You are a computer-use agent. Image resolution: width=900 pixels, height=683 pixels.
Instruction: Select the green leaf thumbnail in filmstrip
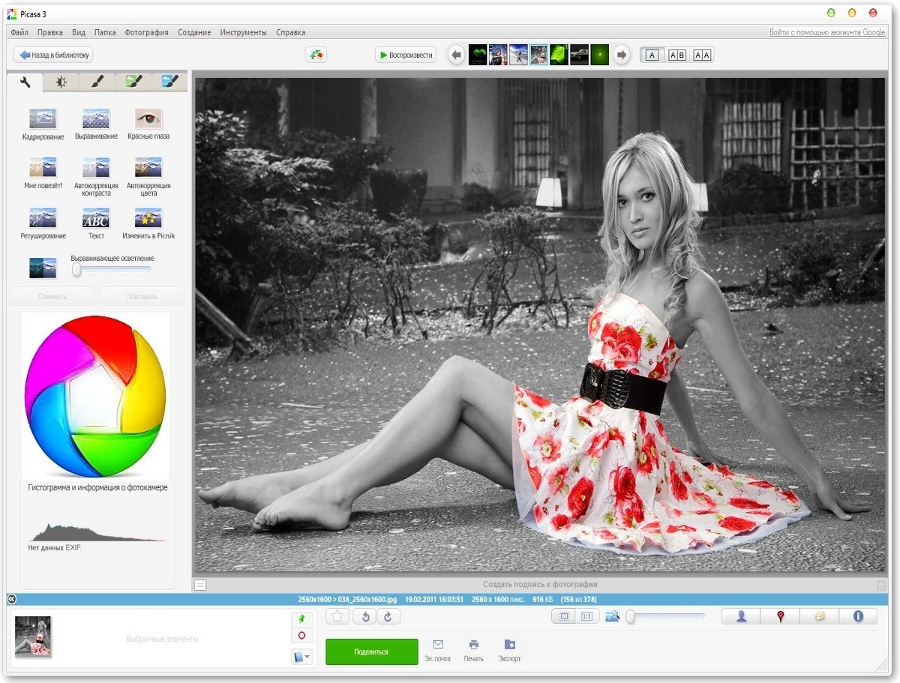(x=559, y=54)
